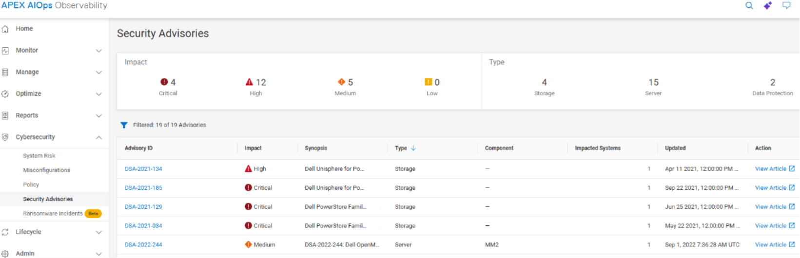This screenshot has height=258, width=800.
Task: Click the Reports document icon
Action: pyautogui.click(x=5, y=115)
